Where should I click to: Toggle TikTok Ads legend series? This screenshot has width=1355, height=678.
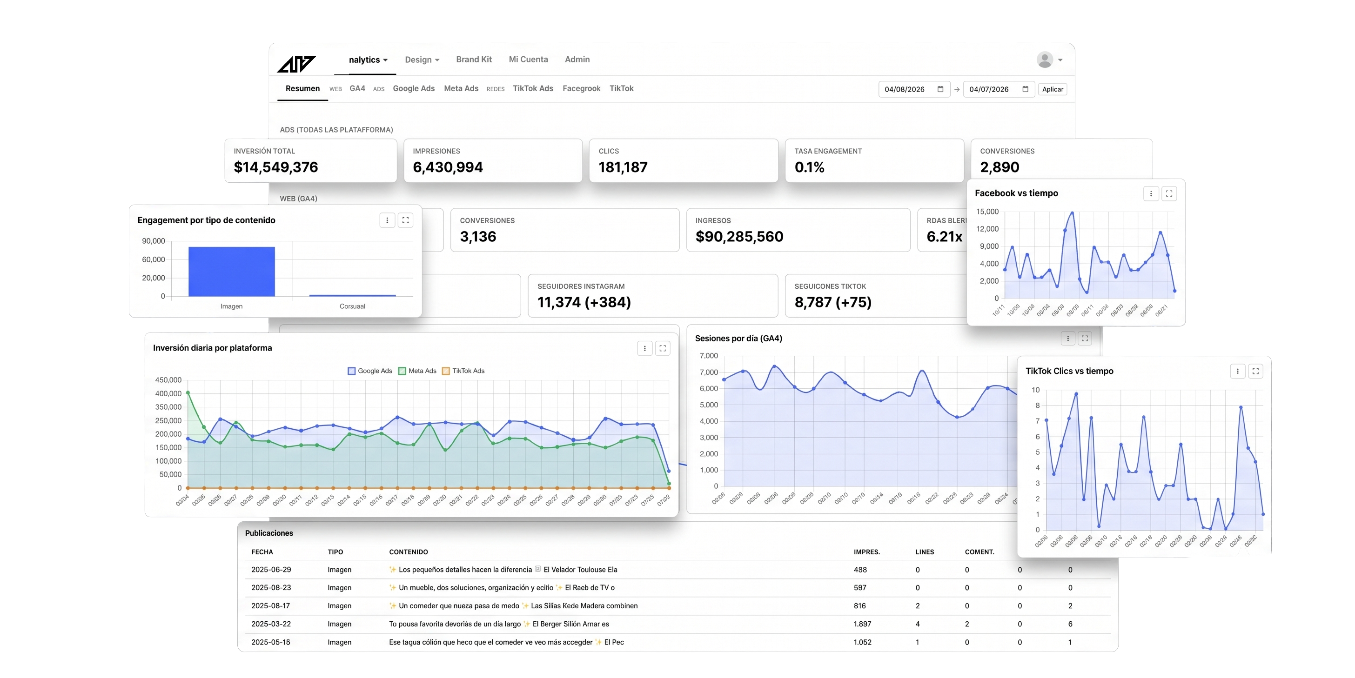(463, 371)
